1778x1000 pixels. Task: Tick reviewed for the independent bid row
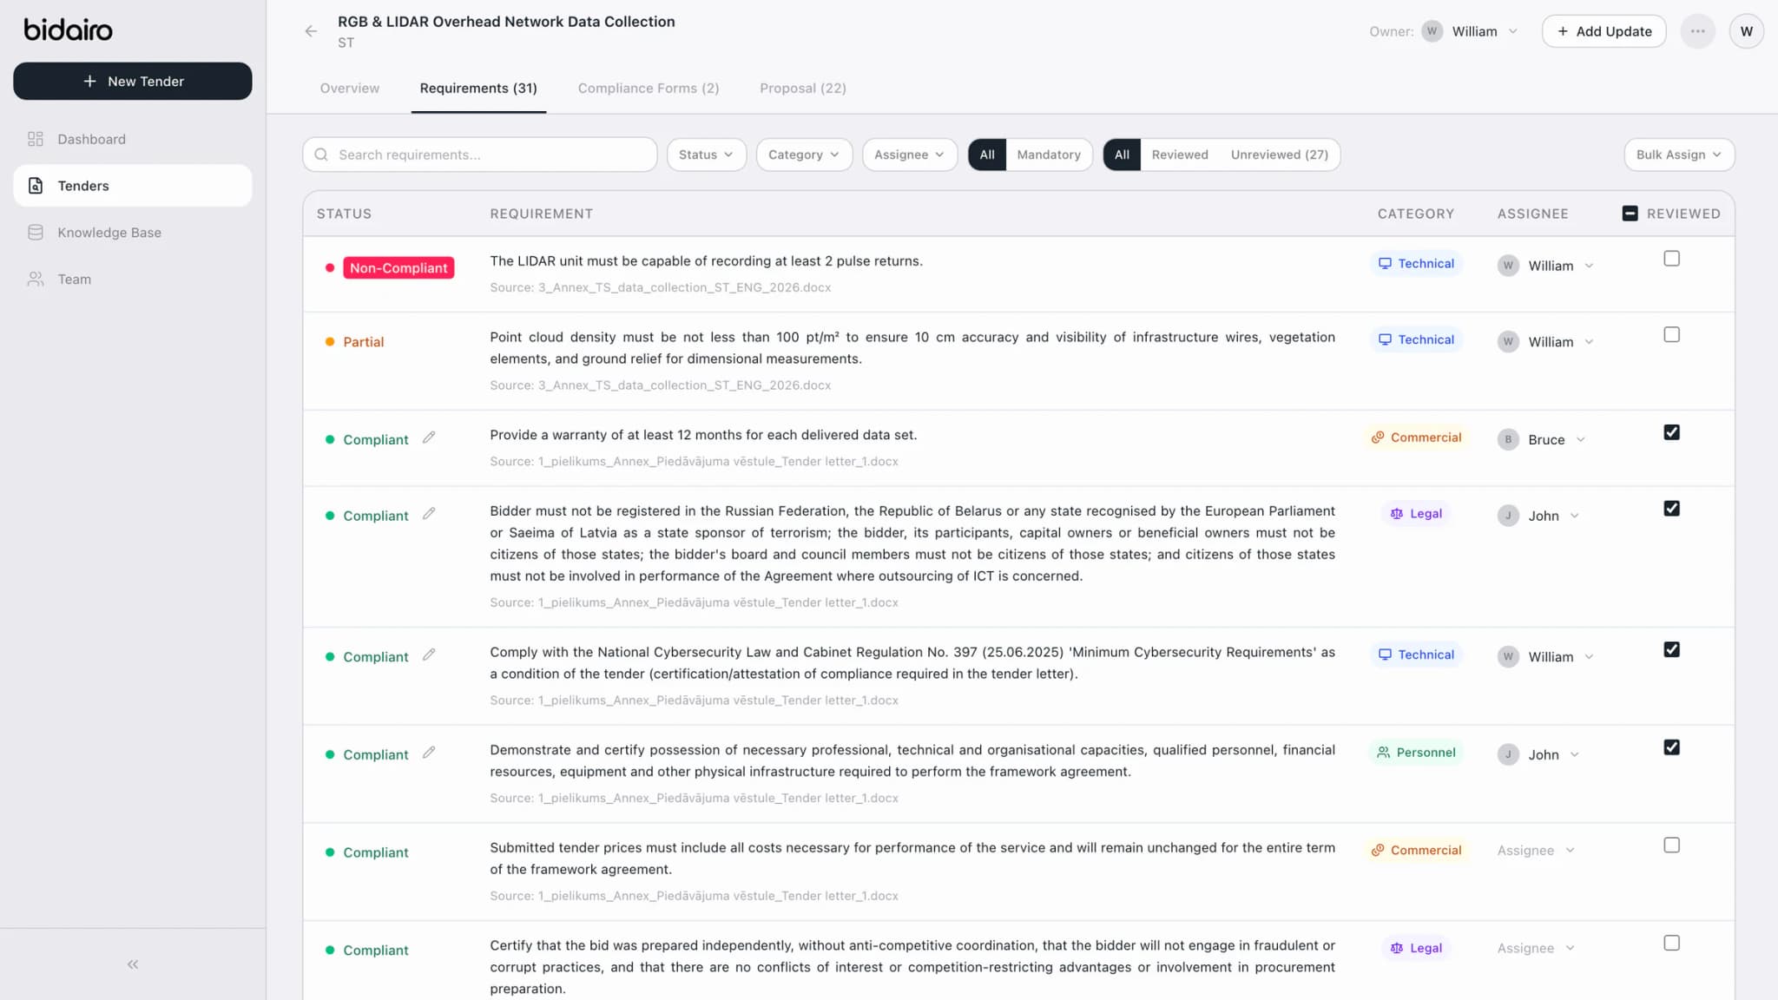coord(1671,943)
